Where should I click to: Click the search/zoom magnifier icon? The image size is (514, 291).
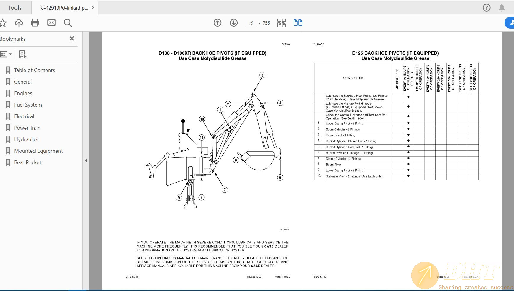pyautogui.click(x=67, y=23)
